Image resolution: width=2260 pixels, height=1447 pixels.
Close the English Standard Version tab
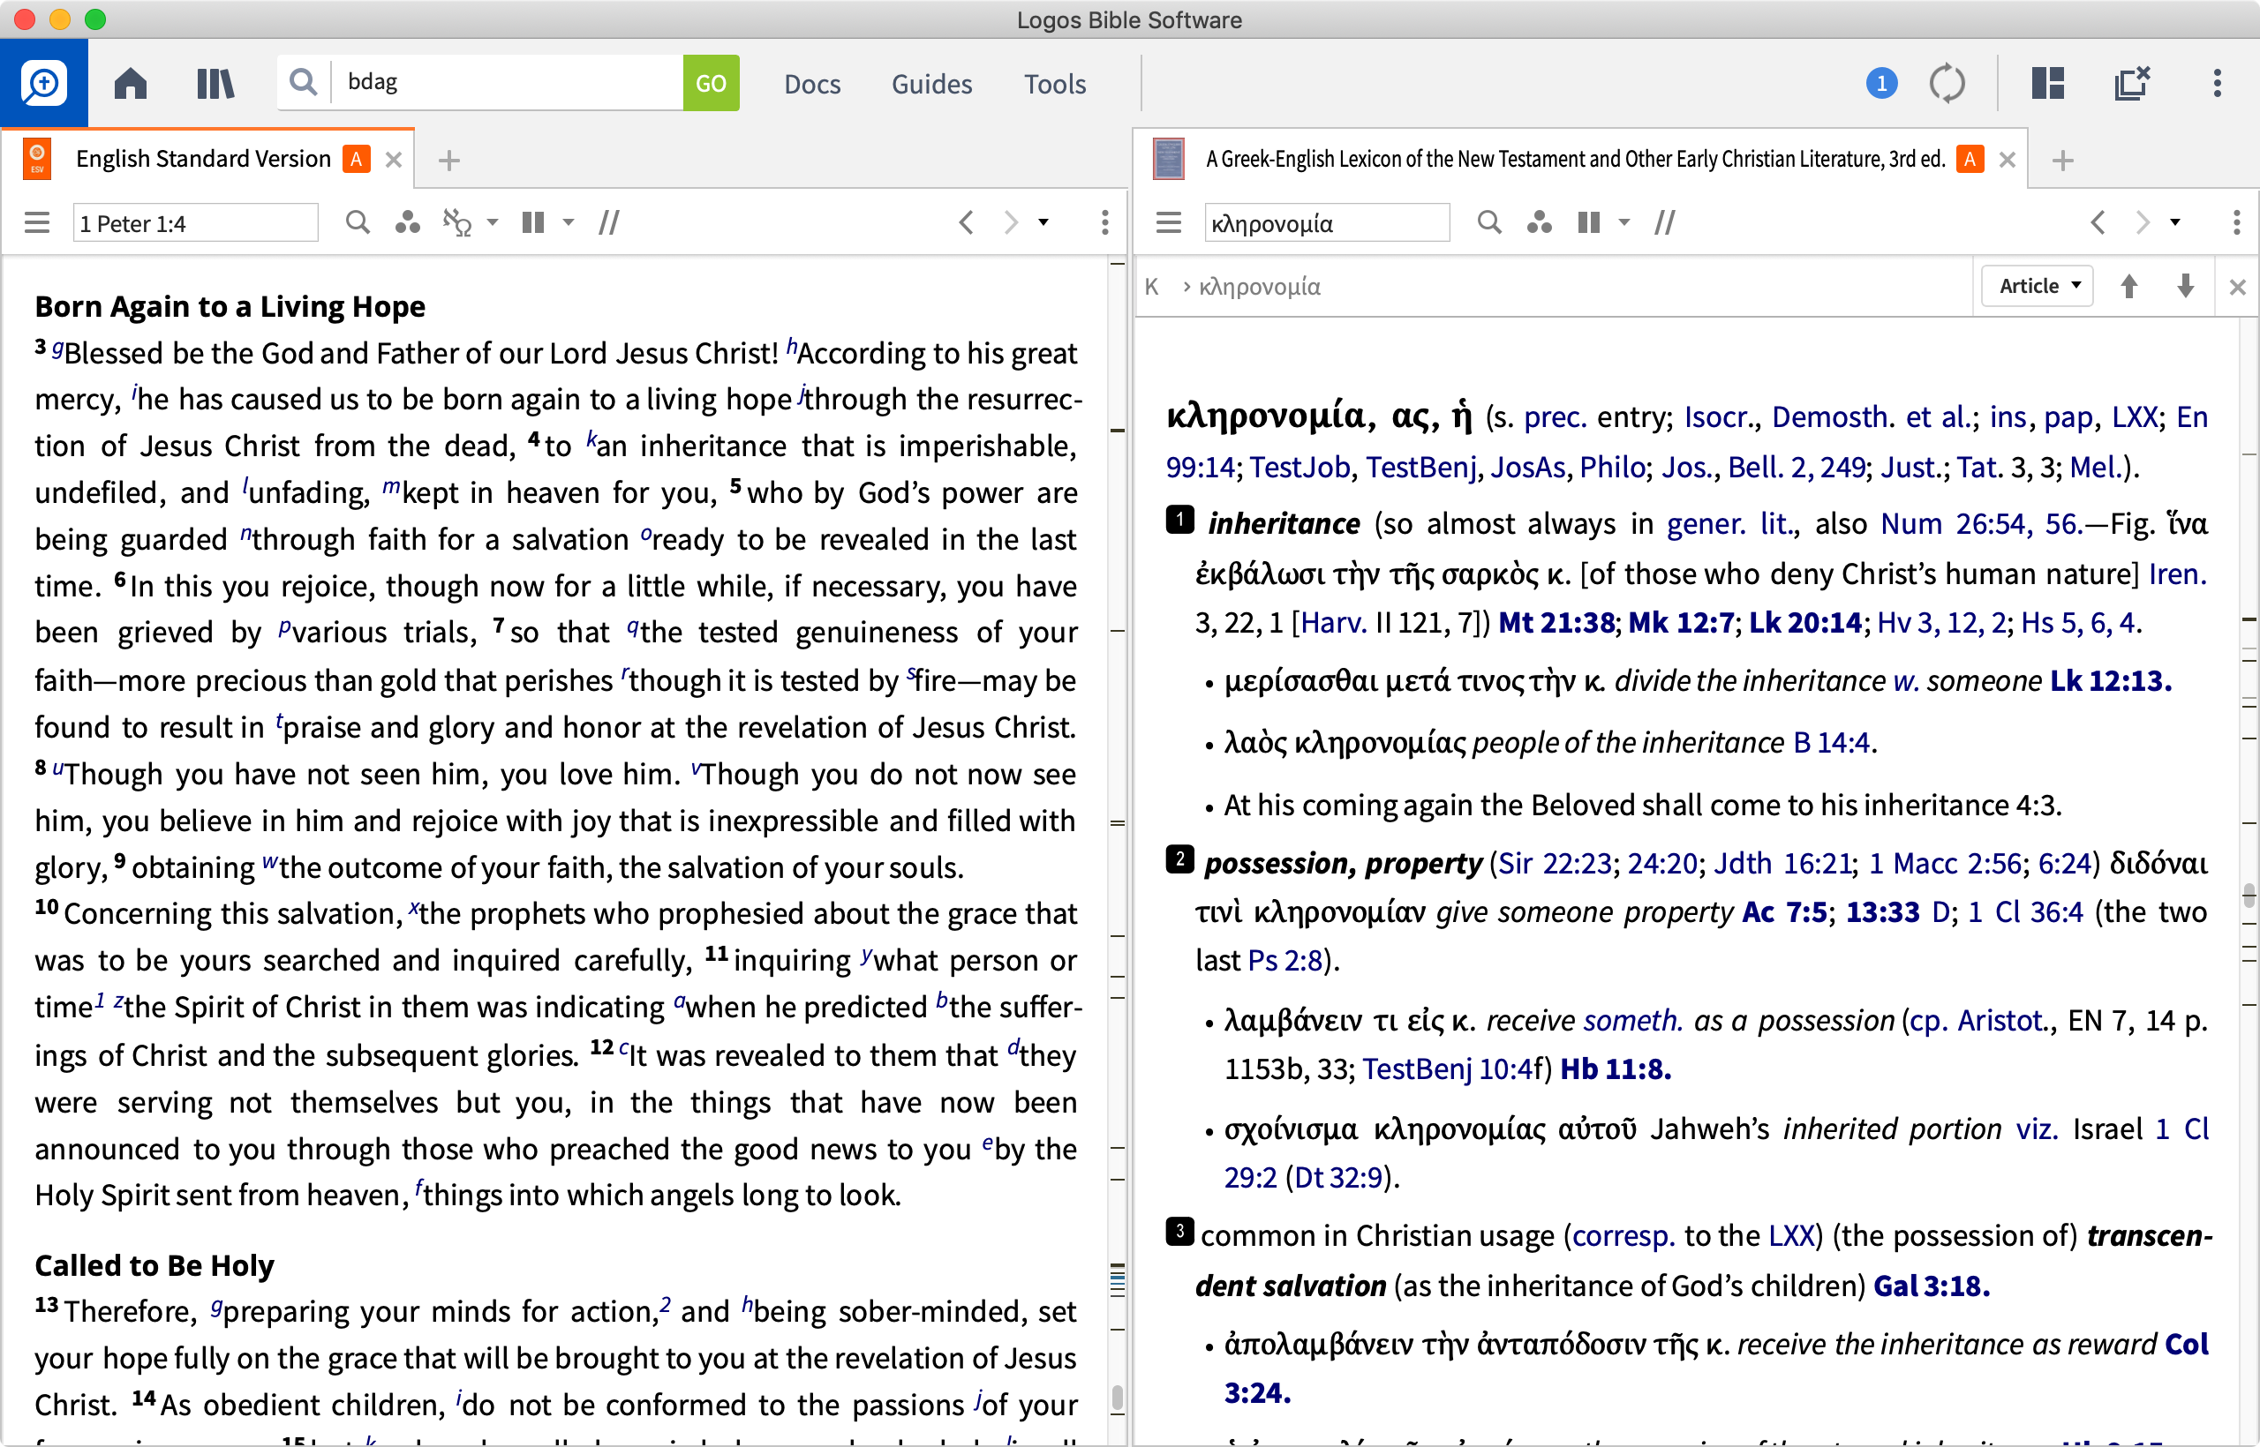(394, 160)
